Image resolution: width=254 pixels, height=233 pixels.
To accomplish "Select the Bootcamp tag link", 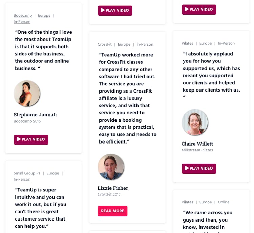I will click(23, 16).
